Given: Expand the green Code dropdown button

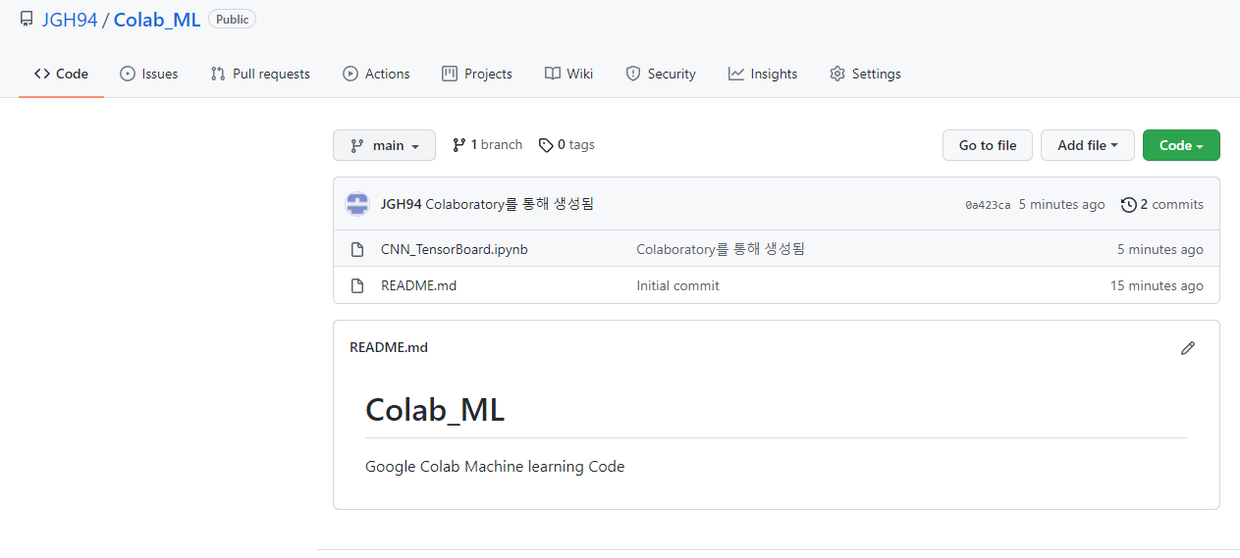Looking at the screenshot, I should pos(1181,145).
